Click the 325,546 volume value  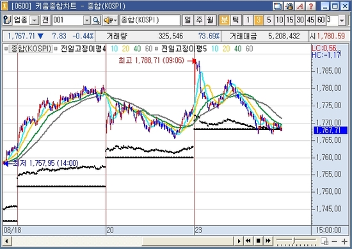pyautogui.click(x=171, y=36)
